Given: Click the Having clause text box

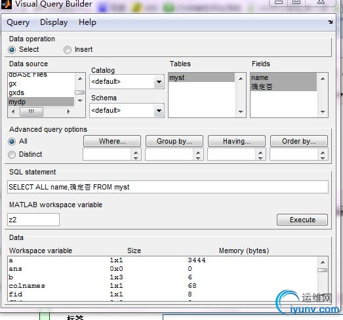Looking at the screenshot, I should 232,154.
